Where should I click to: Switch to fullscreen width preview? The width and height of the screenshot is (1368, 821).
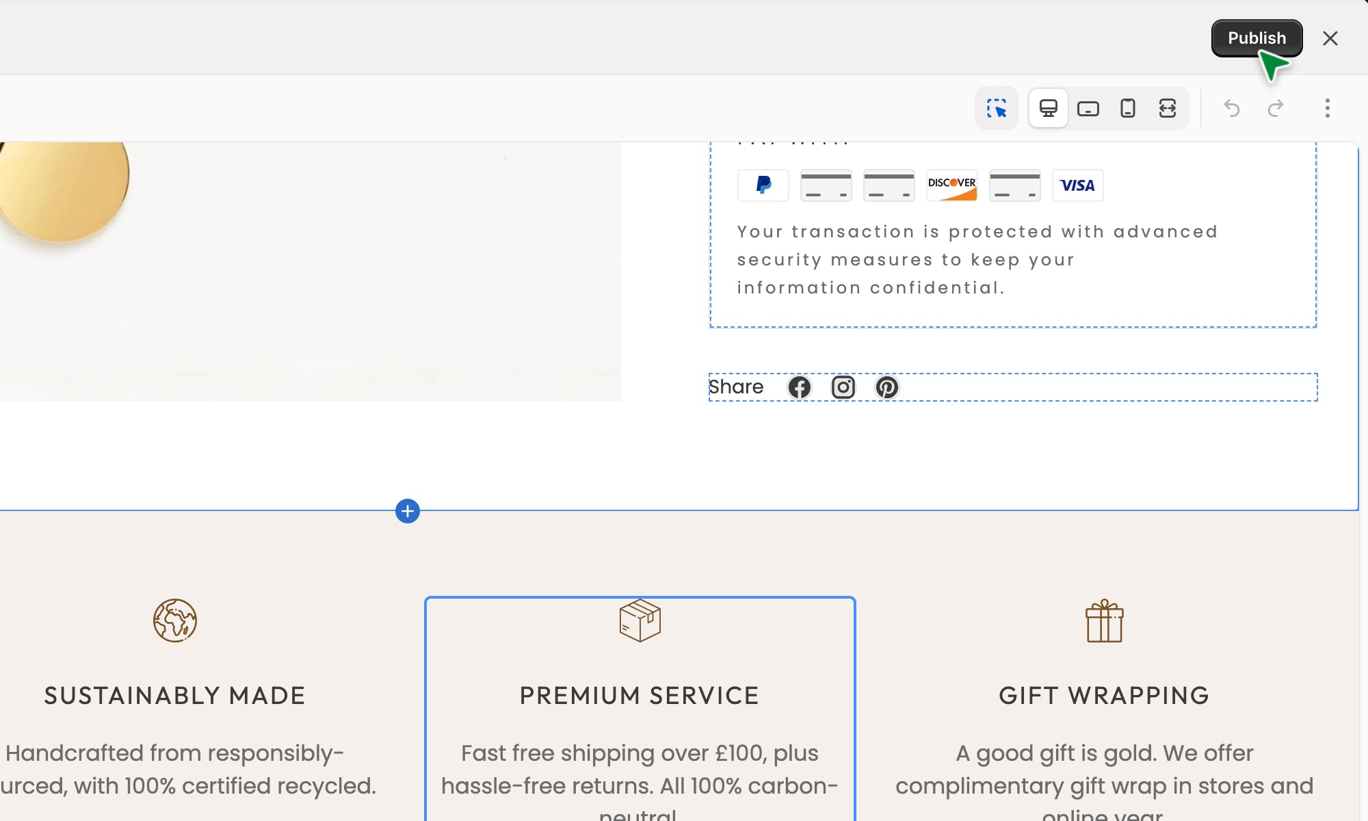point(1167,108)
